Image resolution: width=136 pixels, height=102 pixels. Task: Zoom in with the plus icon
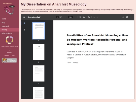75,17
